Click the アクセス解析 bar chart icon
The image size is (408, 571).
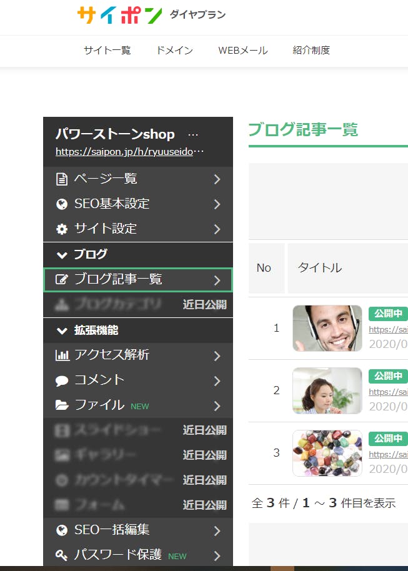(x=62, y=355)
